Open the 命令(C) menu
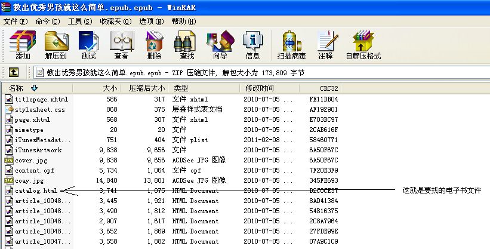Screen dimensions: 490x249 (48, 21)
